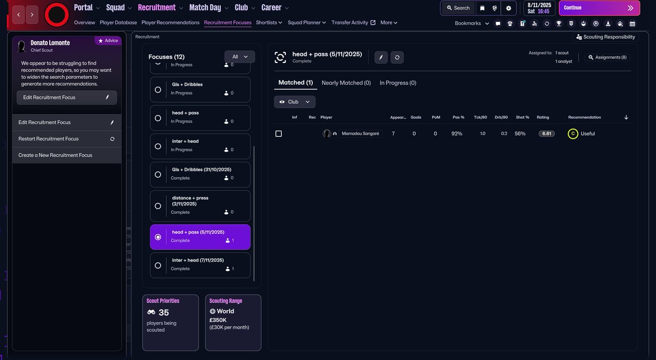
Task: Click the Assignments (8) button
Action: pos(607,57)
